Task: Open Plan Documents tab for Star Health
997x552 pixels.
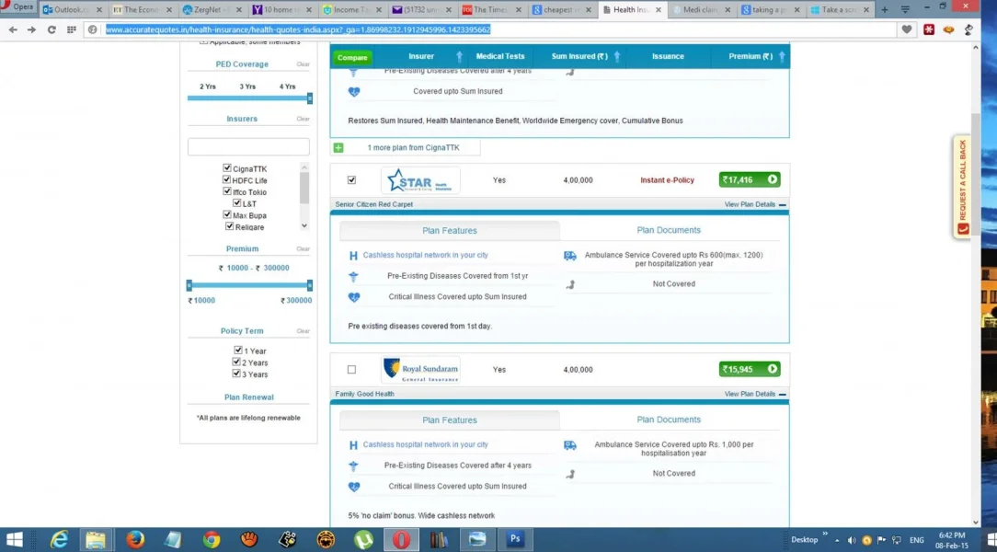Action: click(669, 230)
